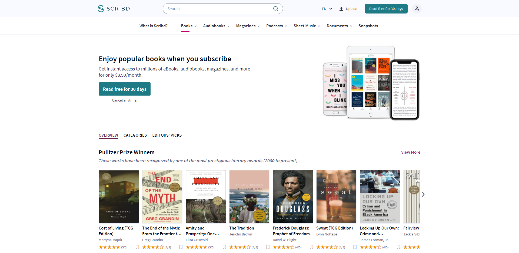The height and width of the screenshot is (253, 519).
Task: Bookmark Amity and Prosperity book
Action: click(224, 247)
